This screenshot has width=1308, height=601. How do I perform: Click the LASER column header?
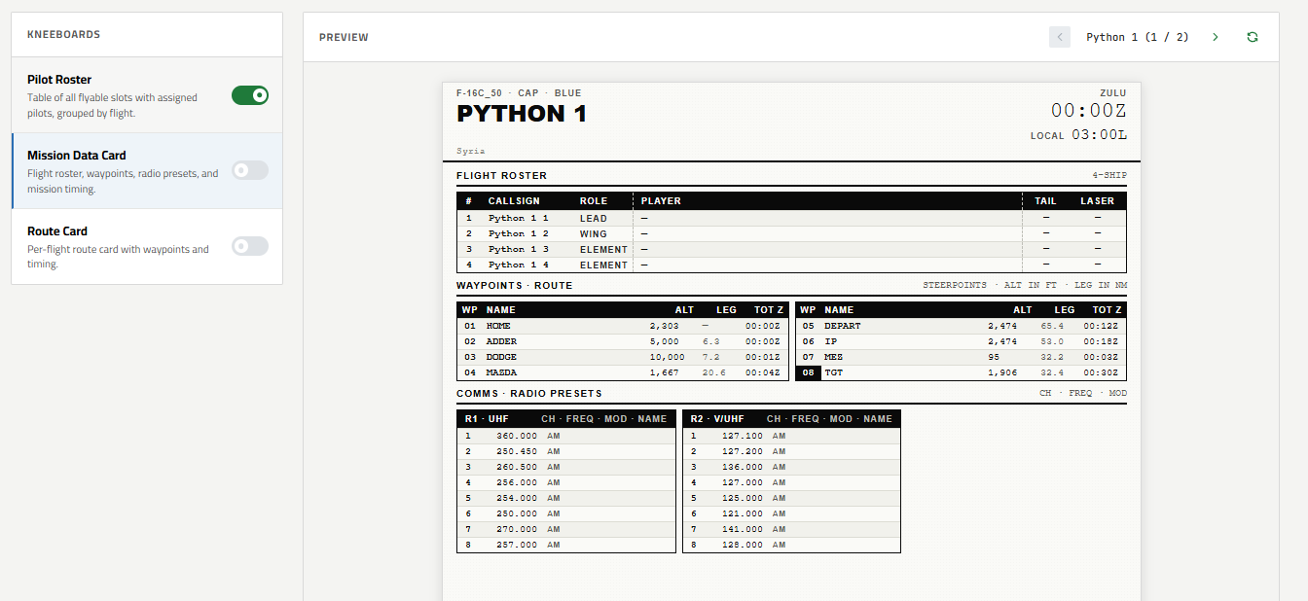[x=1097, y=201]
